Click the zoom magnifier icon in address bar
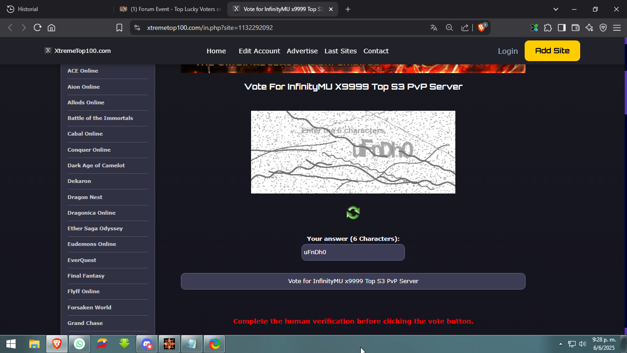The image size is (627, 353). pos(449,28)
